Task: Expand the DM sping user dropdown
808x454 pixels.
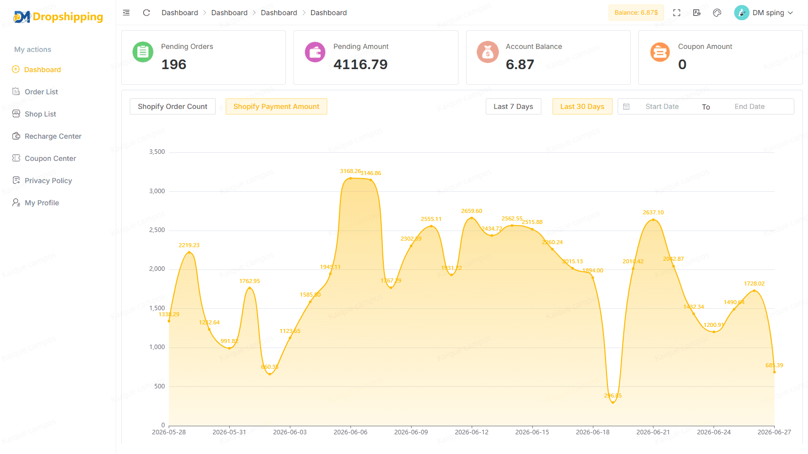Action: 764,13
